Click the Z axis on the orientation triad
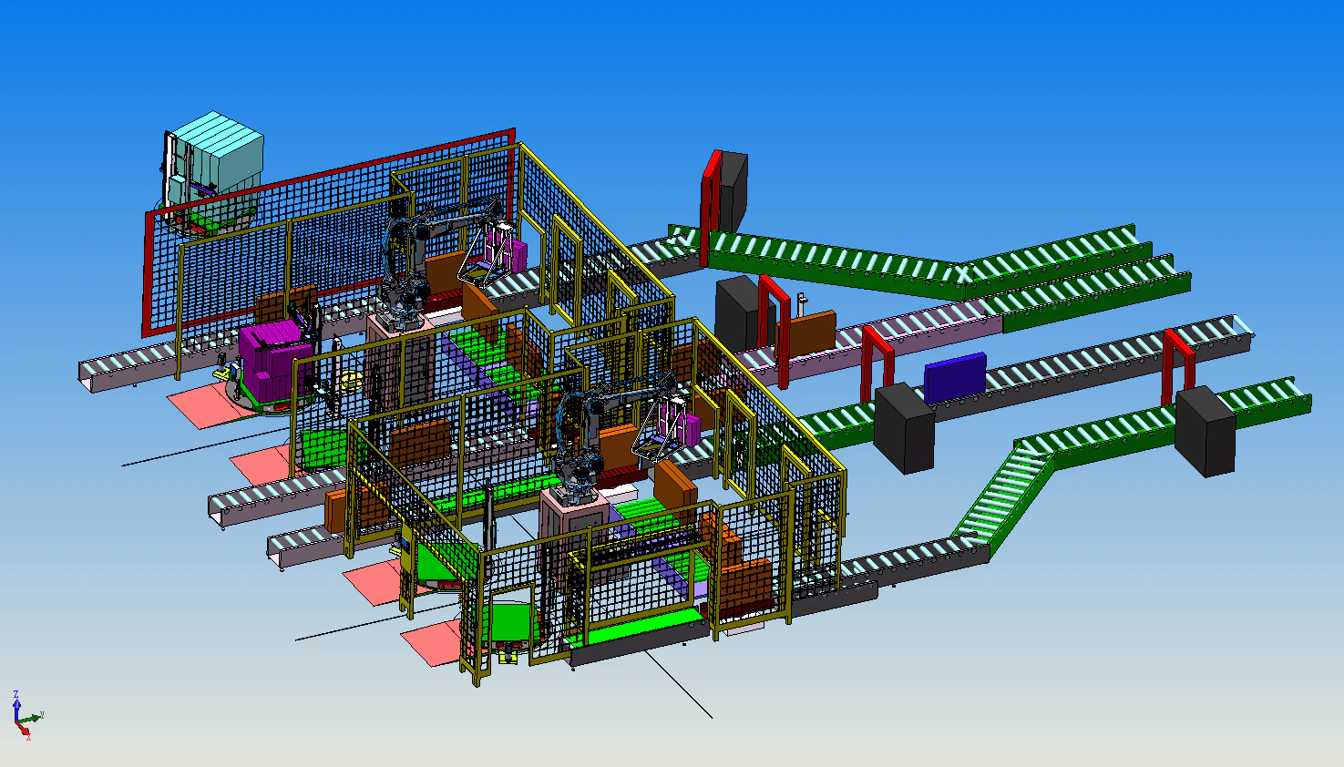Screen dimensions: 1344x767 click(16, 701)
